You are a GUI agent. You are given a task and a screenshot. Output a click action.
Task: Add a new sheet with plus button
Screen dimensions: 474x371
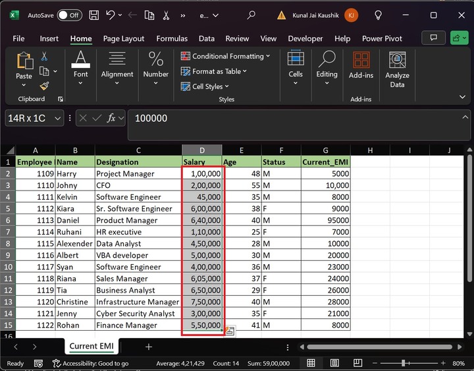click(149, 347)
